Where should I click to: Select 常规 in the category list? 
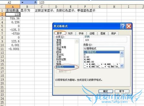(x=59, y=40)
